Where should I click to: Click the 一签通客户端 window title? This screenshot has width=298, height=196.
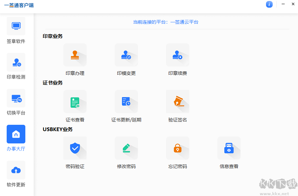(x=19, y=5)
